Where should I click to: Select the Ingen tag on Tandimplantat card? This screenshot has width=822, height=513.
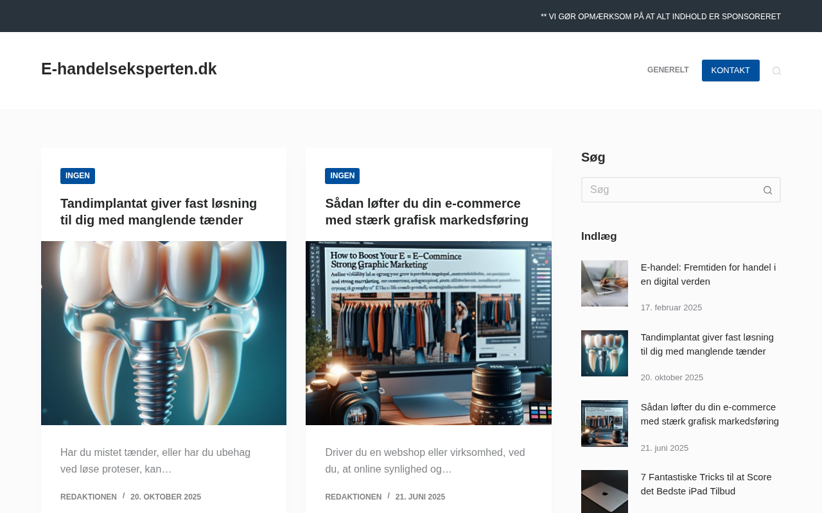pos(78,176)
